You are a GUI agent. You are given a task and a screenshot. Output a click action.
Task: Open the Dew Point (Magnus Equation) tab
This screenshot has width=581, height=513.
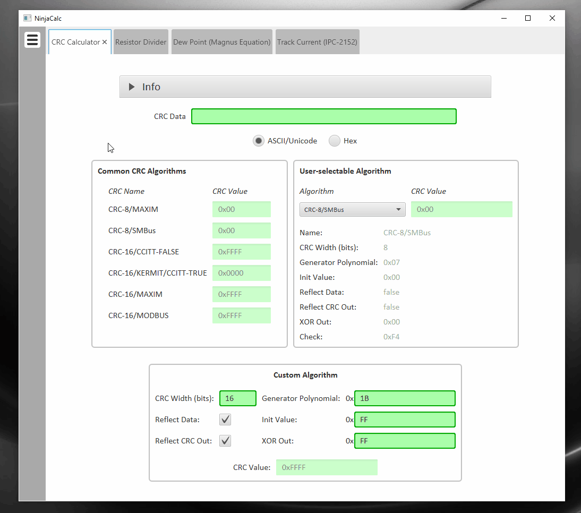pos(221,41)
